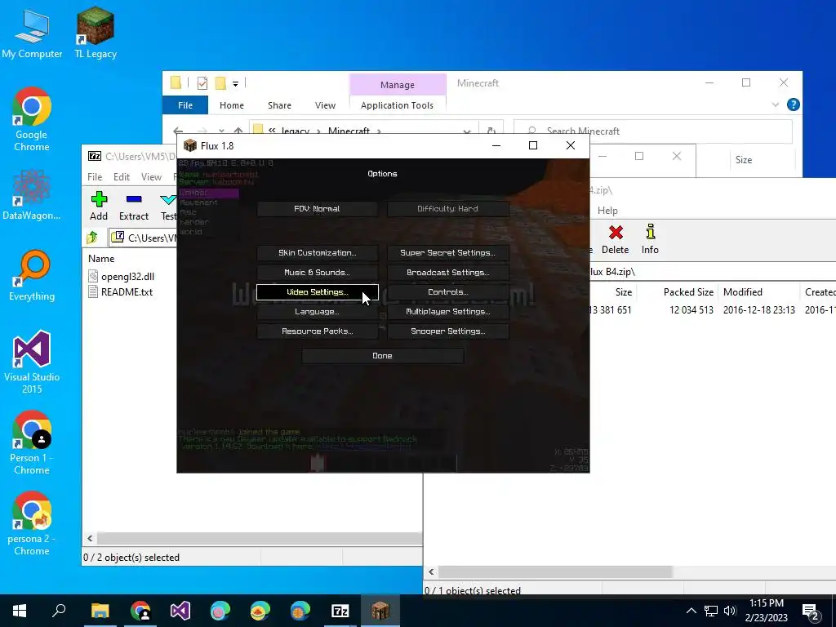Click the Extract icon in 7-Zip toolbar
The height and width of the screenshot is (627, 836).
pyautogui.click(x=134, y=206)
